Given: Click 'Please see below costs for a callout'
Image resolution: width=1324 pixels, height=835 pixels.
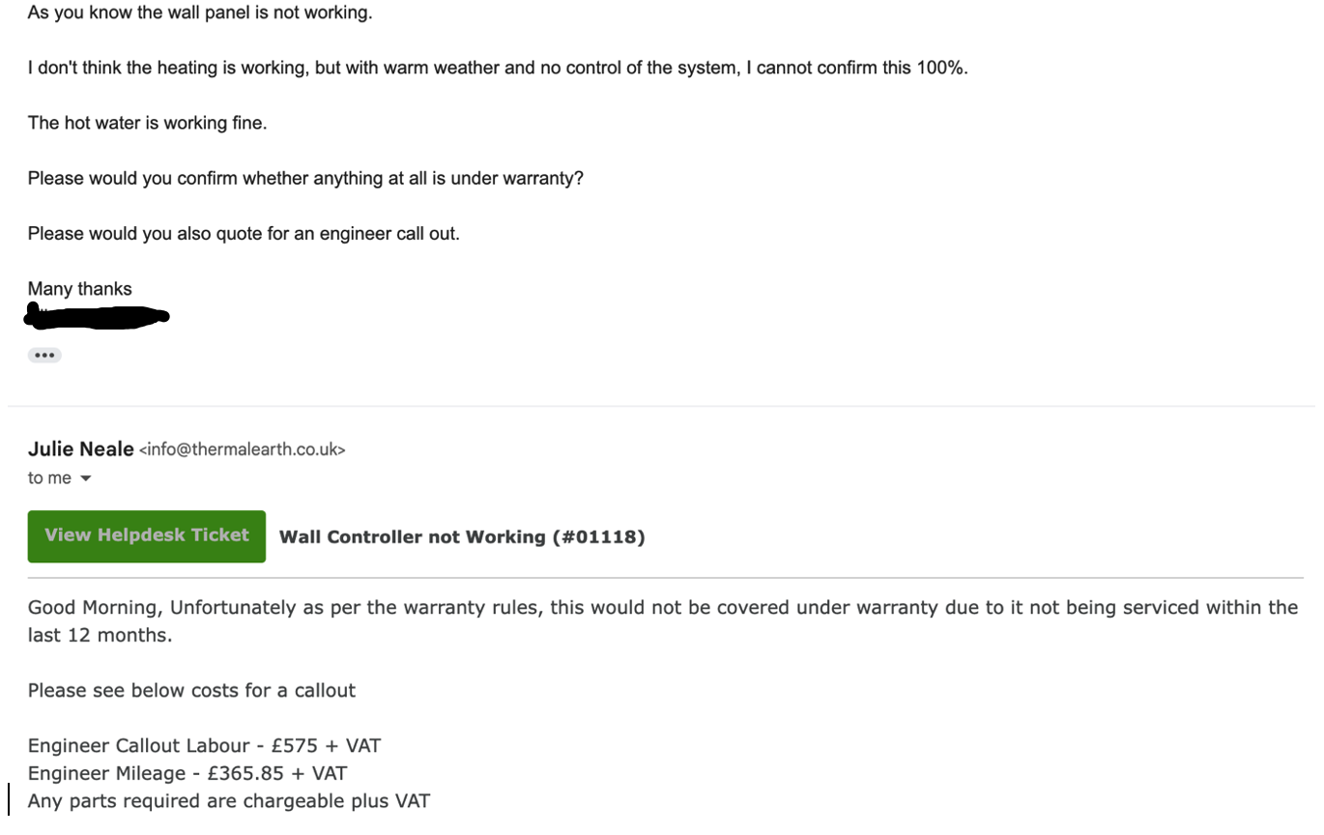Looking at the screenshot, I should coord(191,691).
